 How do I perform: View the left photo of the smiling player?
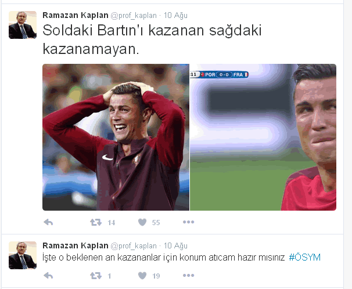[116, 137]
